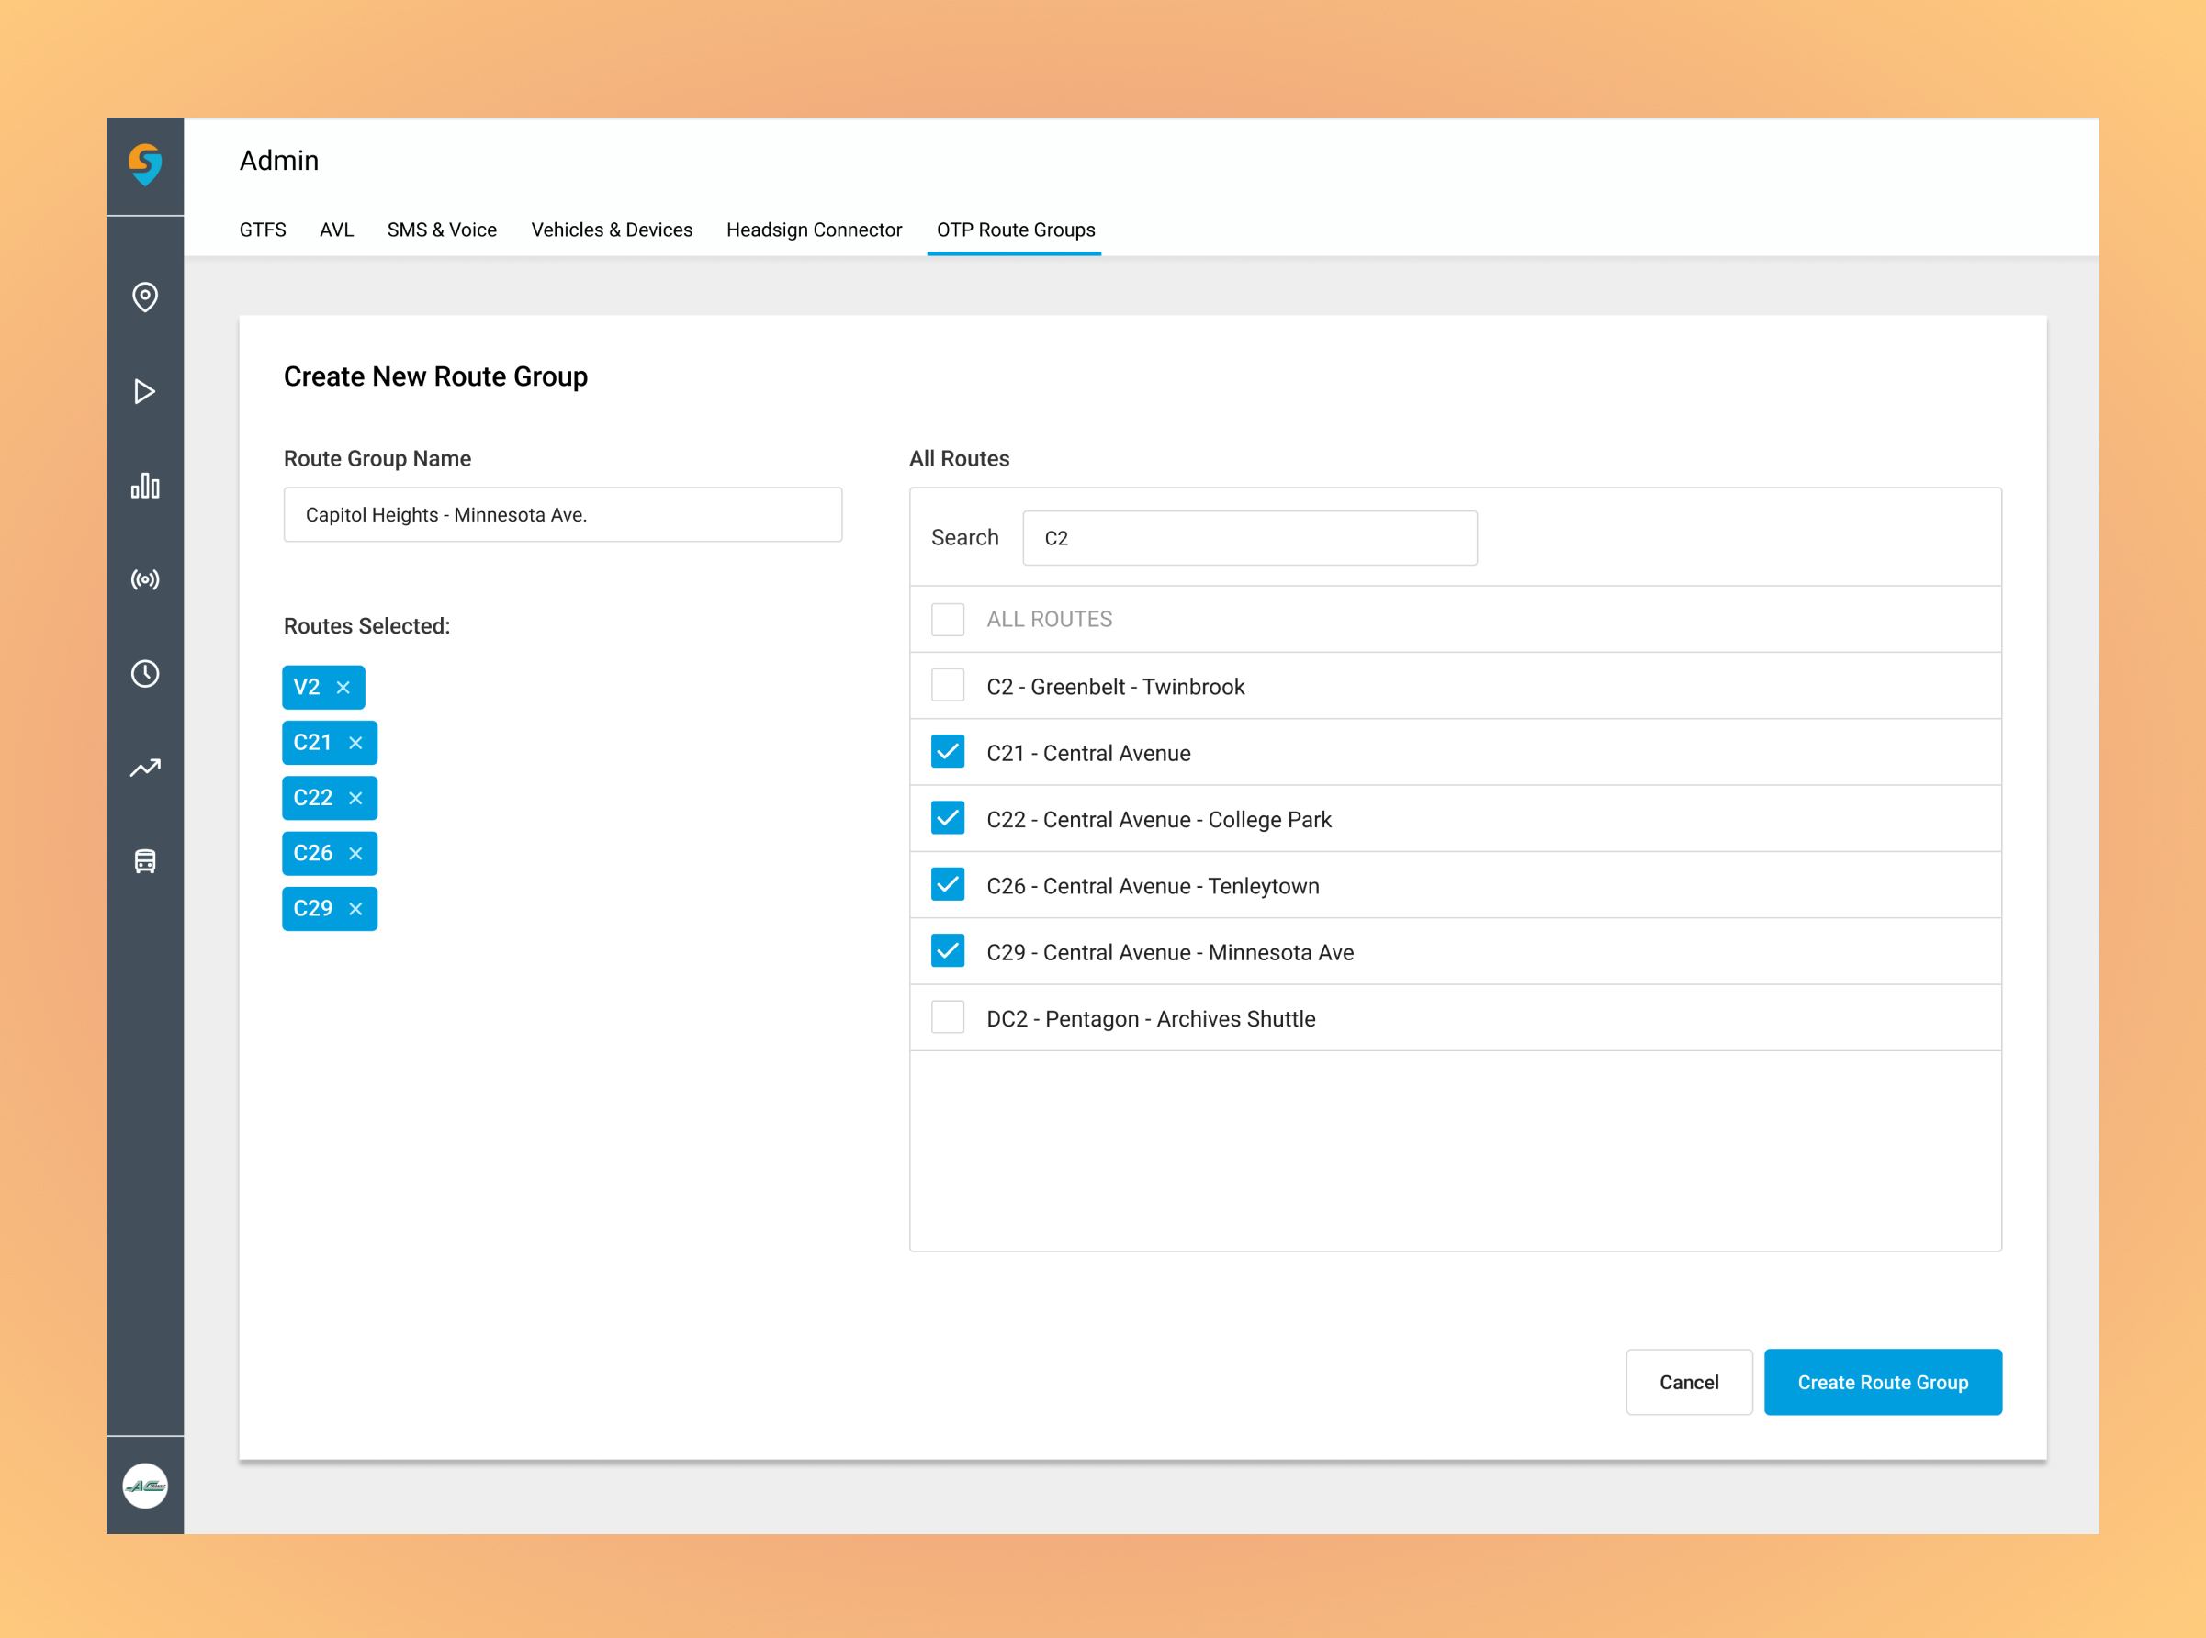
Task: Remove the V2 route chip
Action: [343, 687]
